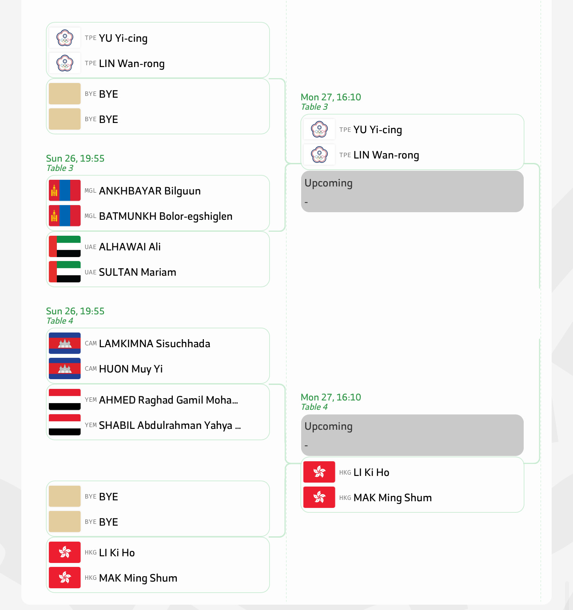Click the Chinese Taipei flag beside second-round LIN Wan-rong
The height and width of the screenshot is (610, 573).
click(x=319, y=155)
